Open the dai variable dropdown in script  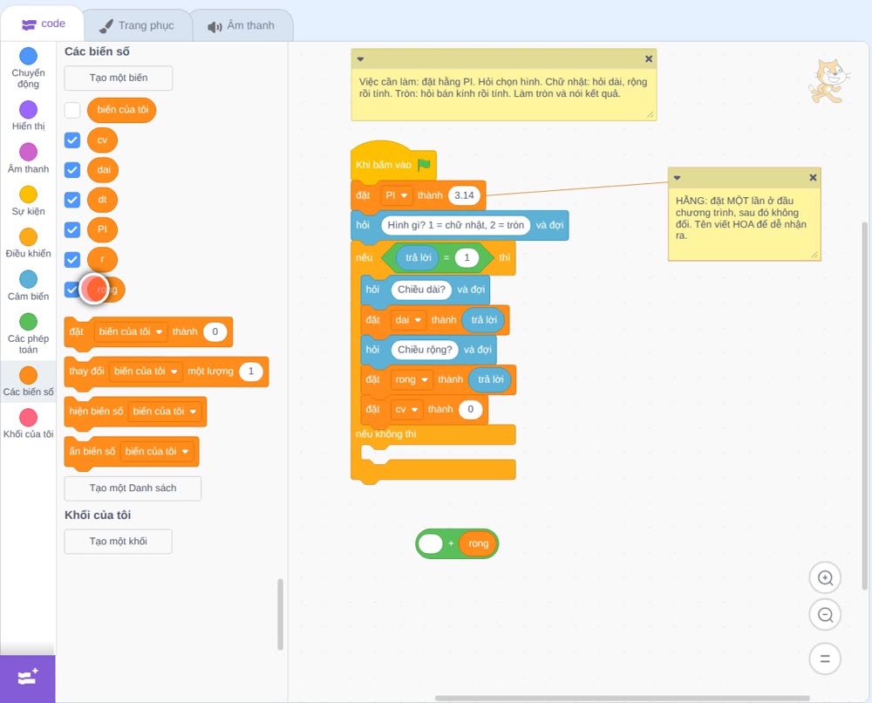click(408, 320)
